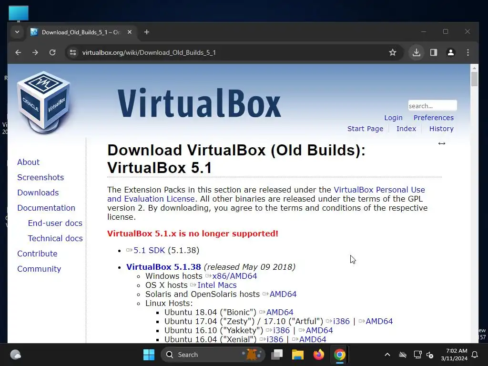Download Solaris hosts AMD64 build
The image size is (488, 366).
point(283,294)
